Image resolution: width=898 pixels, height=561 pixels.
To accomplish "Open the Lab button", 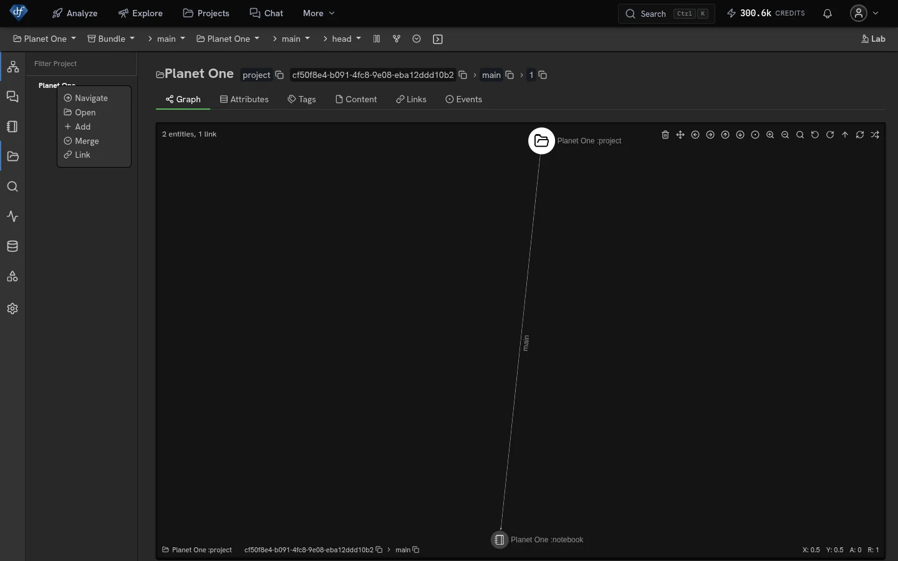I will pos(873,39).
